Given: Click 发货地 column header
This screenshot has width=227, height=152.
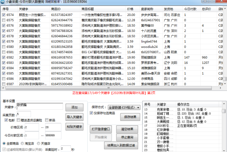Looking at the screenshot, I should tap(173, 9).
